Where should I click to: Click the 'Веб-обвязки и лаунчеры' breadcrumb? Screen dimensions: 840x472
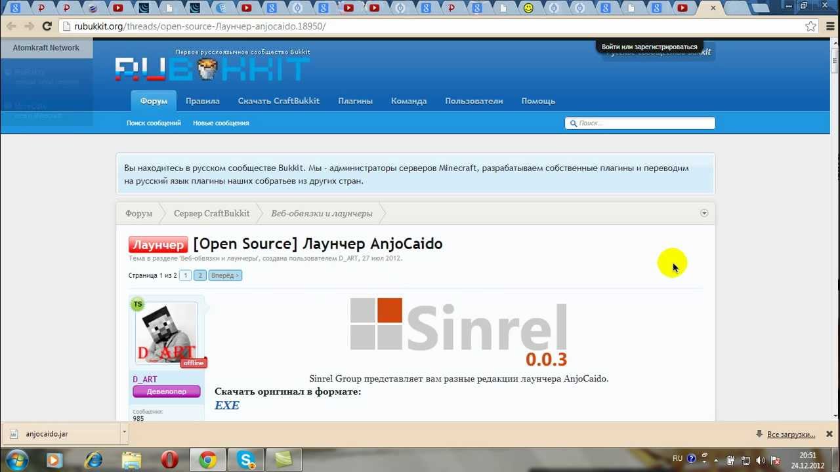pyautogui.click(x=322, y=213)
